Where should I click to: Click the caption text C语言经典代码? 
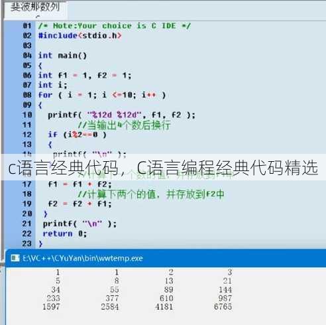[63, 168]
